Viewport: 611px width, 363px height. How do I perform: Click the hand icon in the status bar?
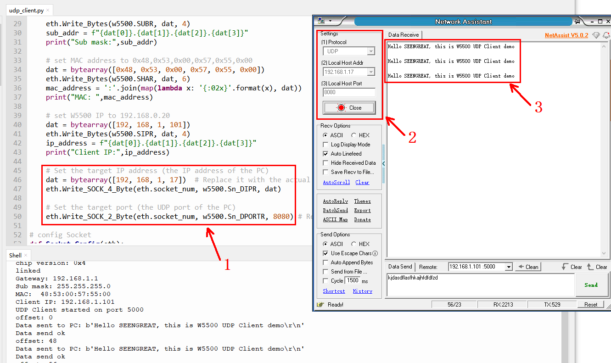pos(320,305)
